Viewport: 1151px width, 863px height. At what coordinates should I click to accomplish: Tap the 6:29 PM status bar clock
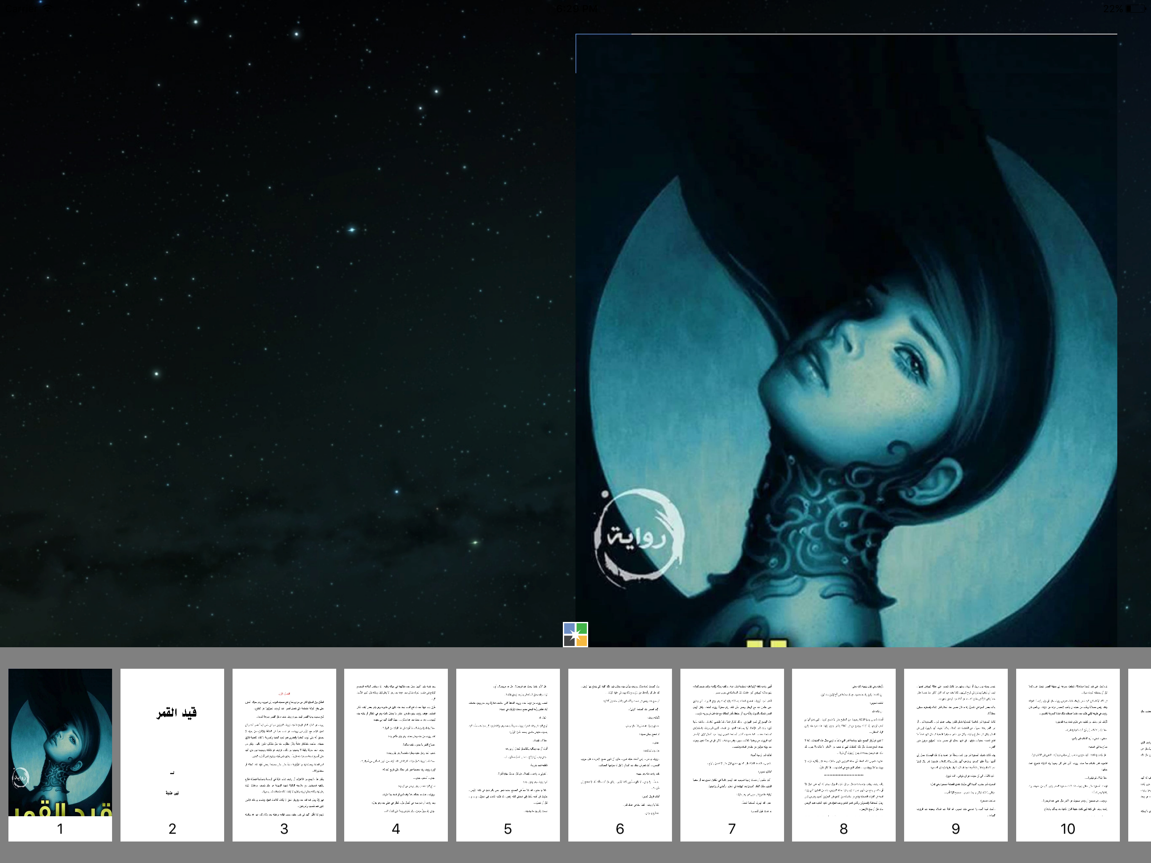tap(576, 9)
